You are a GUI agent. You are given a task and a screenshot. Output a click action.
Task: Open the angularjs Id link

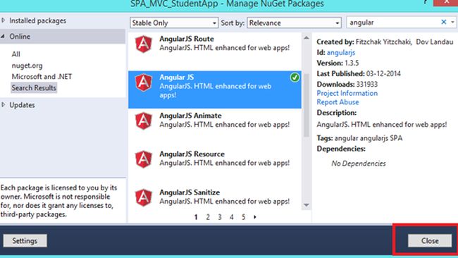(341, 53)
